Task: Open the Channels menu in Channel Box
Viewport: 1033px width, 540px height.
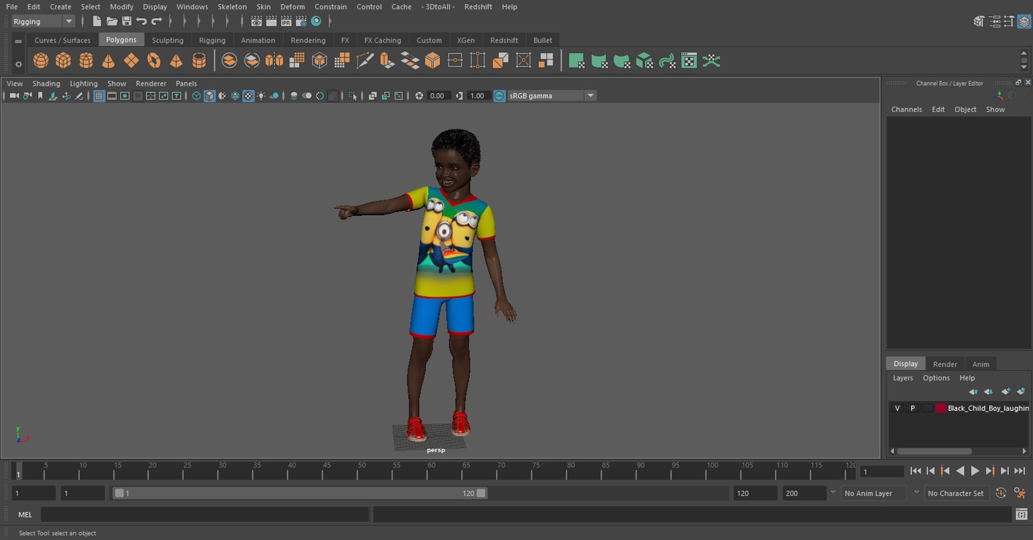Action: (x=906, y=109)
